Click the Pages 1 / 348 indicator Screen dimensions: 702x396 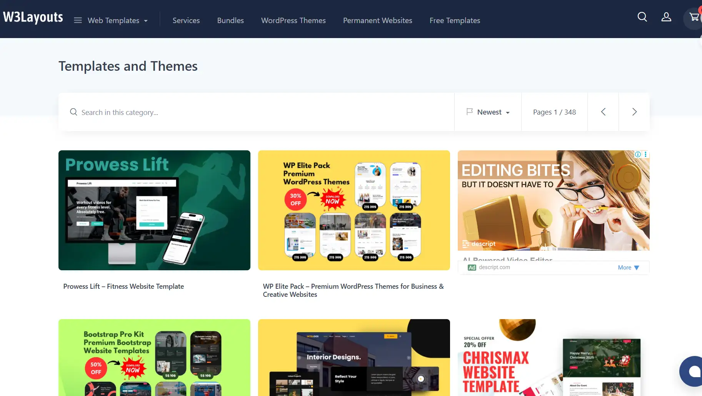pos(554,112)
